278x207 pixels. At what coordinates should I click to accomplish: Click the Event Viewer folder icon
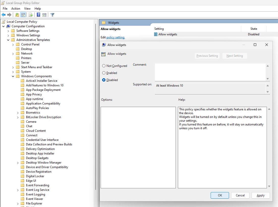pyautogui.click(x=22, y=199)
